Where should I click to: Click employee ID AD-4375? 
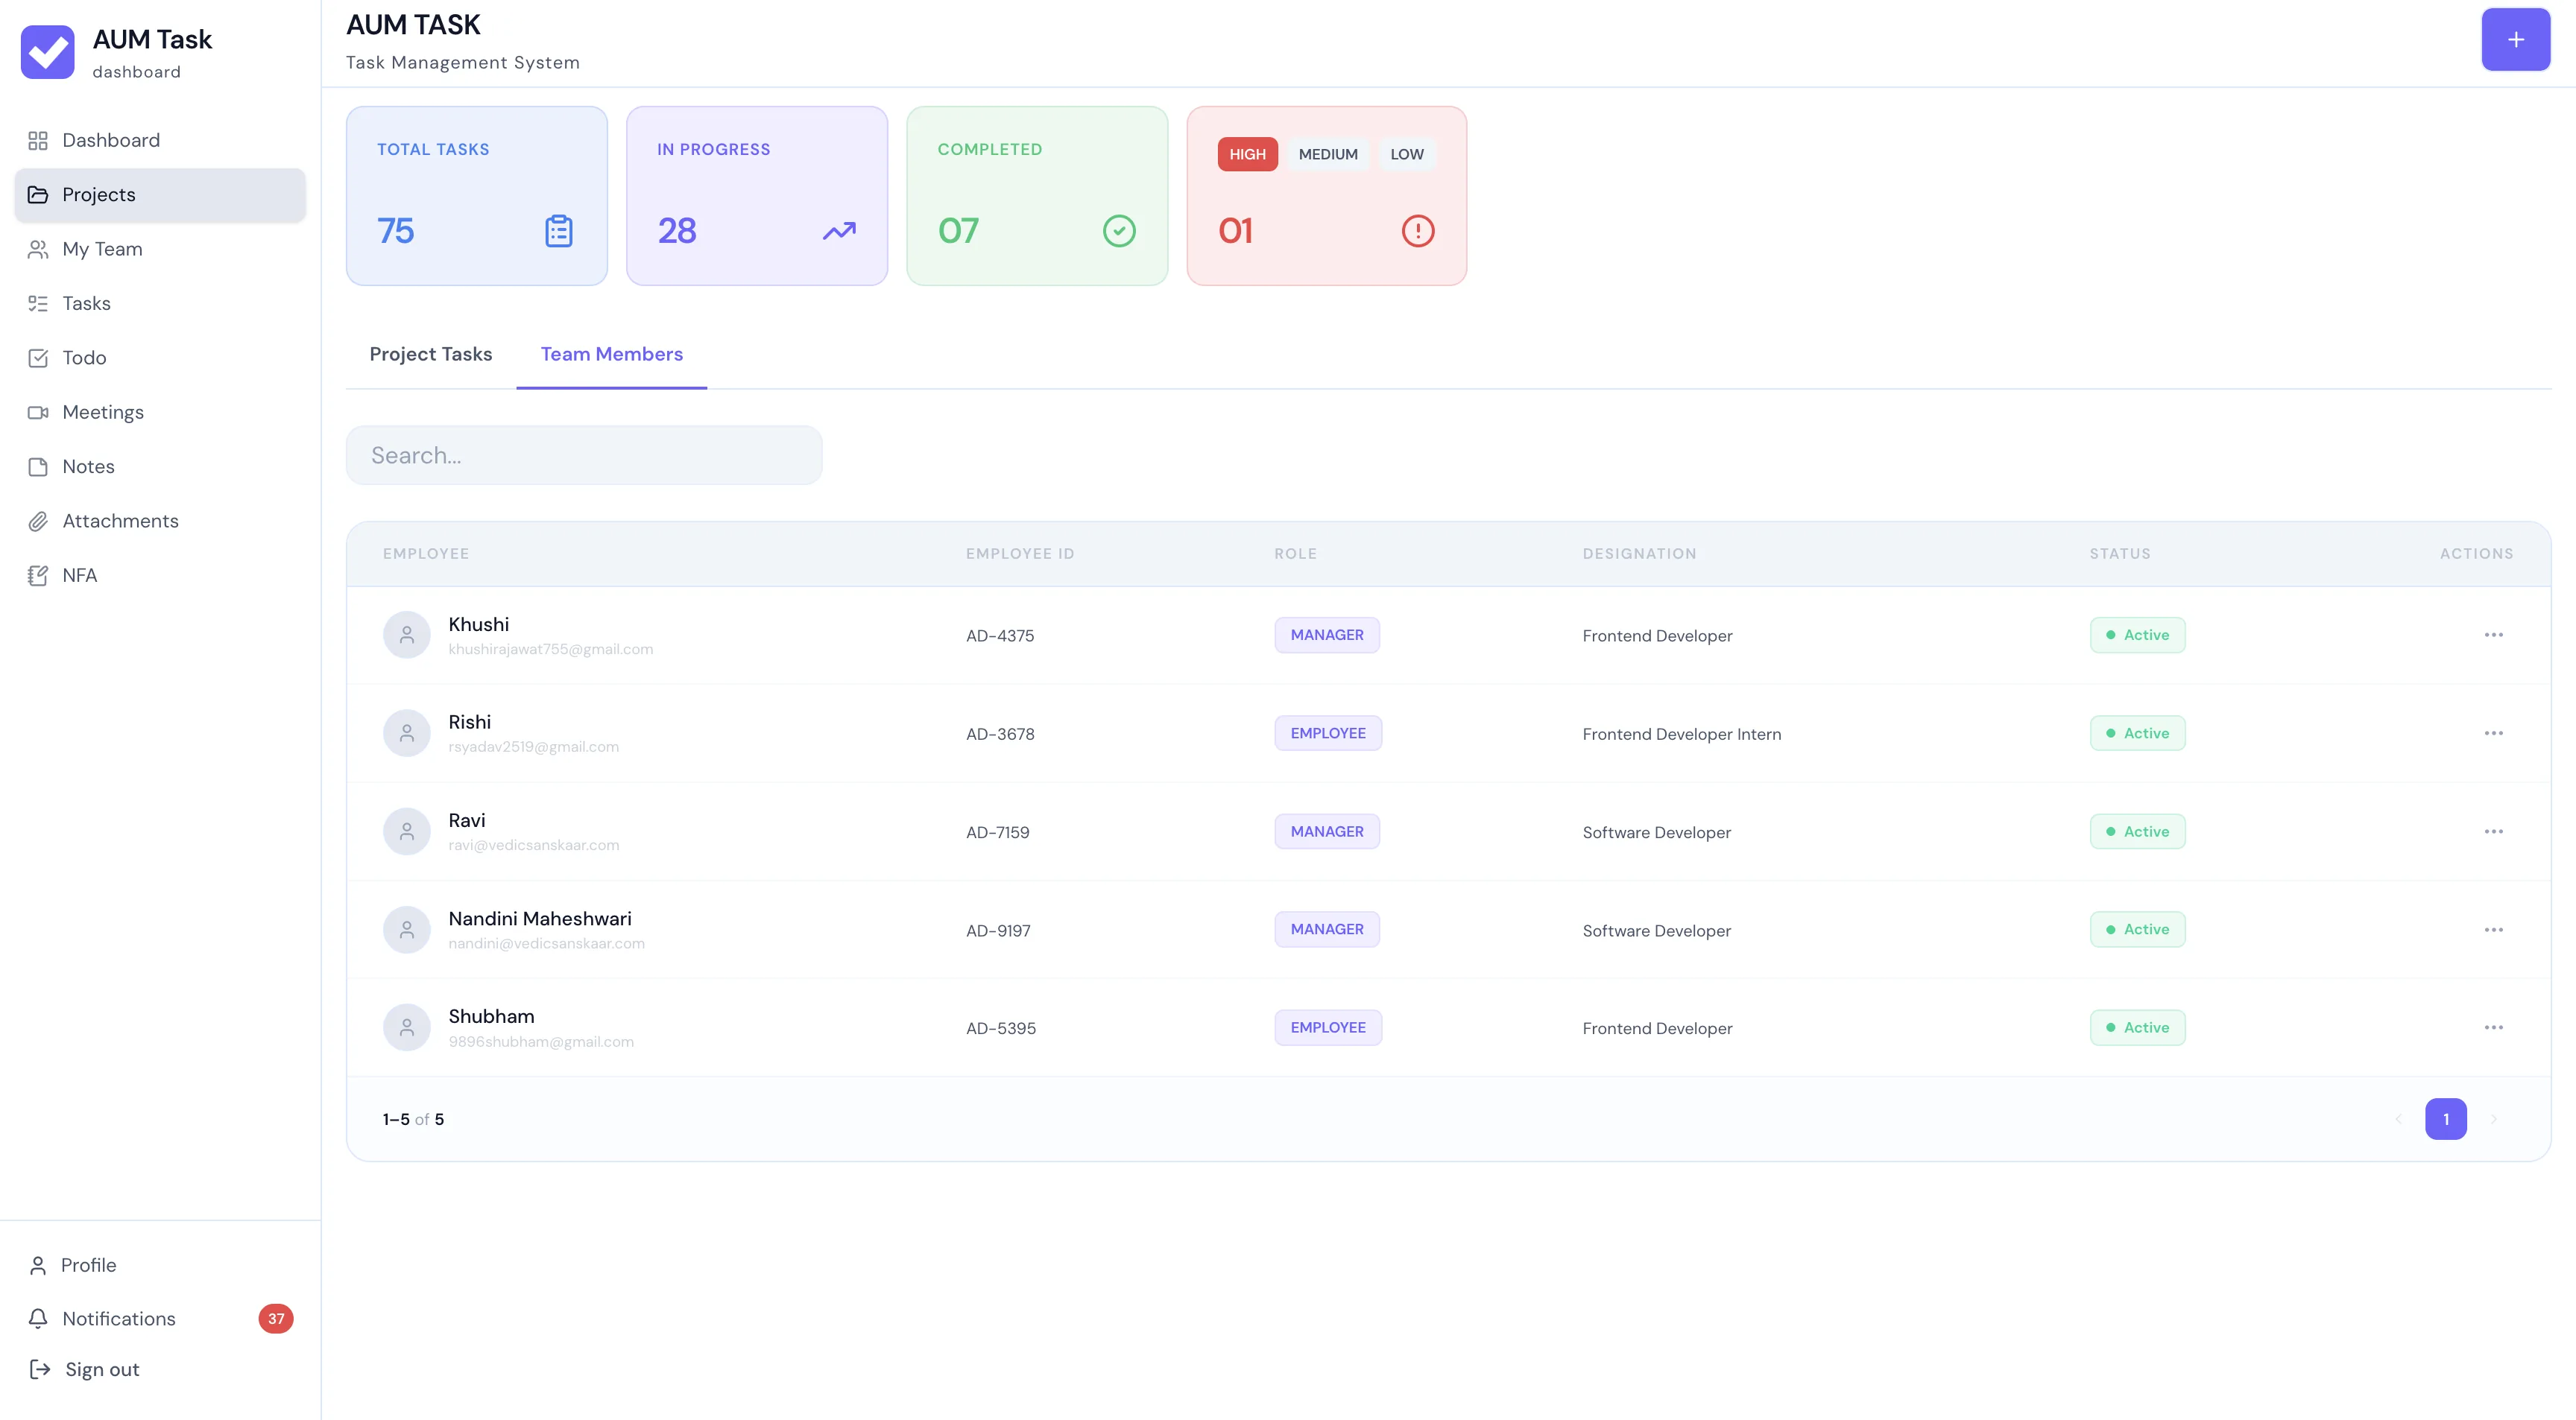coord(1000,635)
